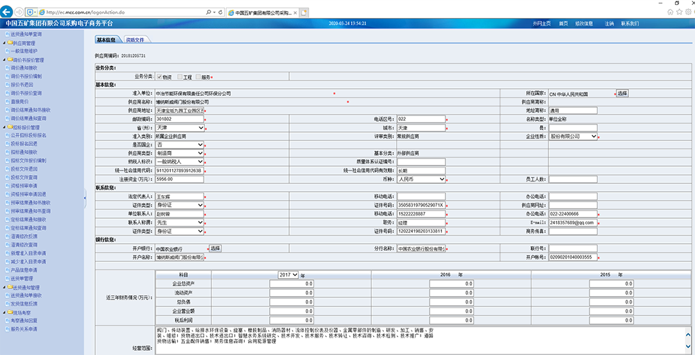The height and width of the screenshot is (355, 695).
Task: Click the 注销 logout link
Action: click(x=610, y=24)
